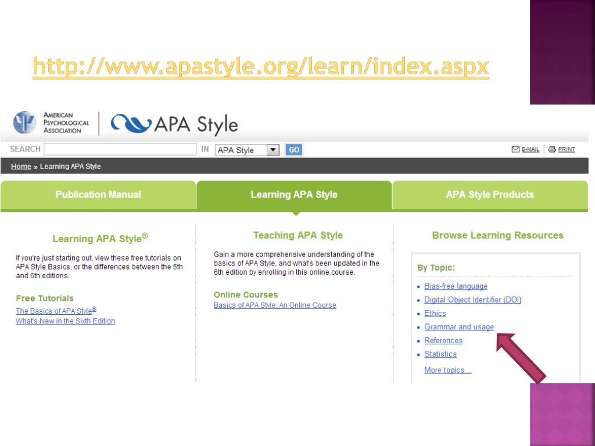Click the Learning APA Style breadcrumb text
The image size is (595, 446).
(70, 167)
